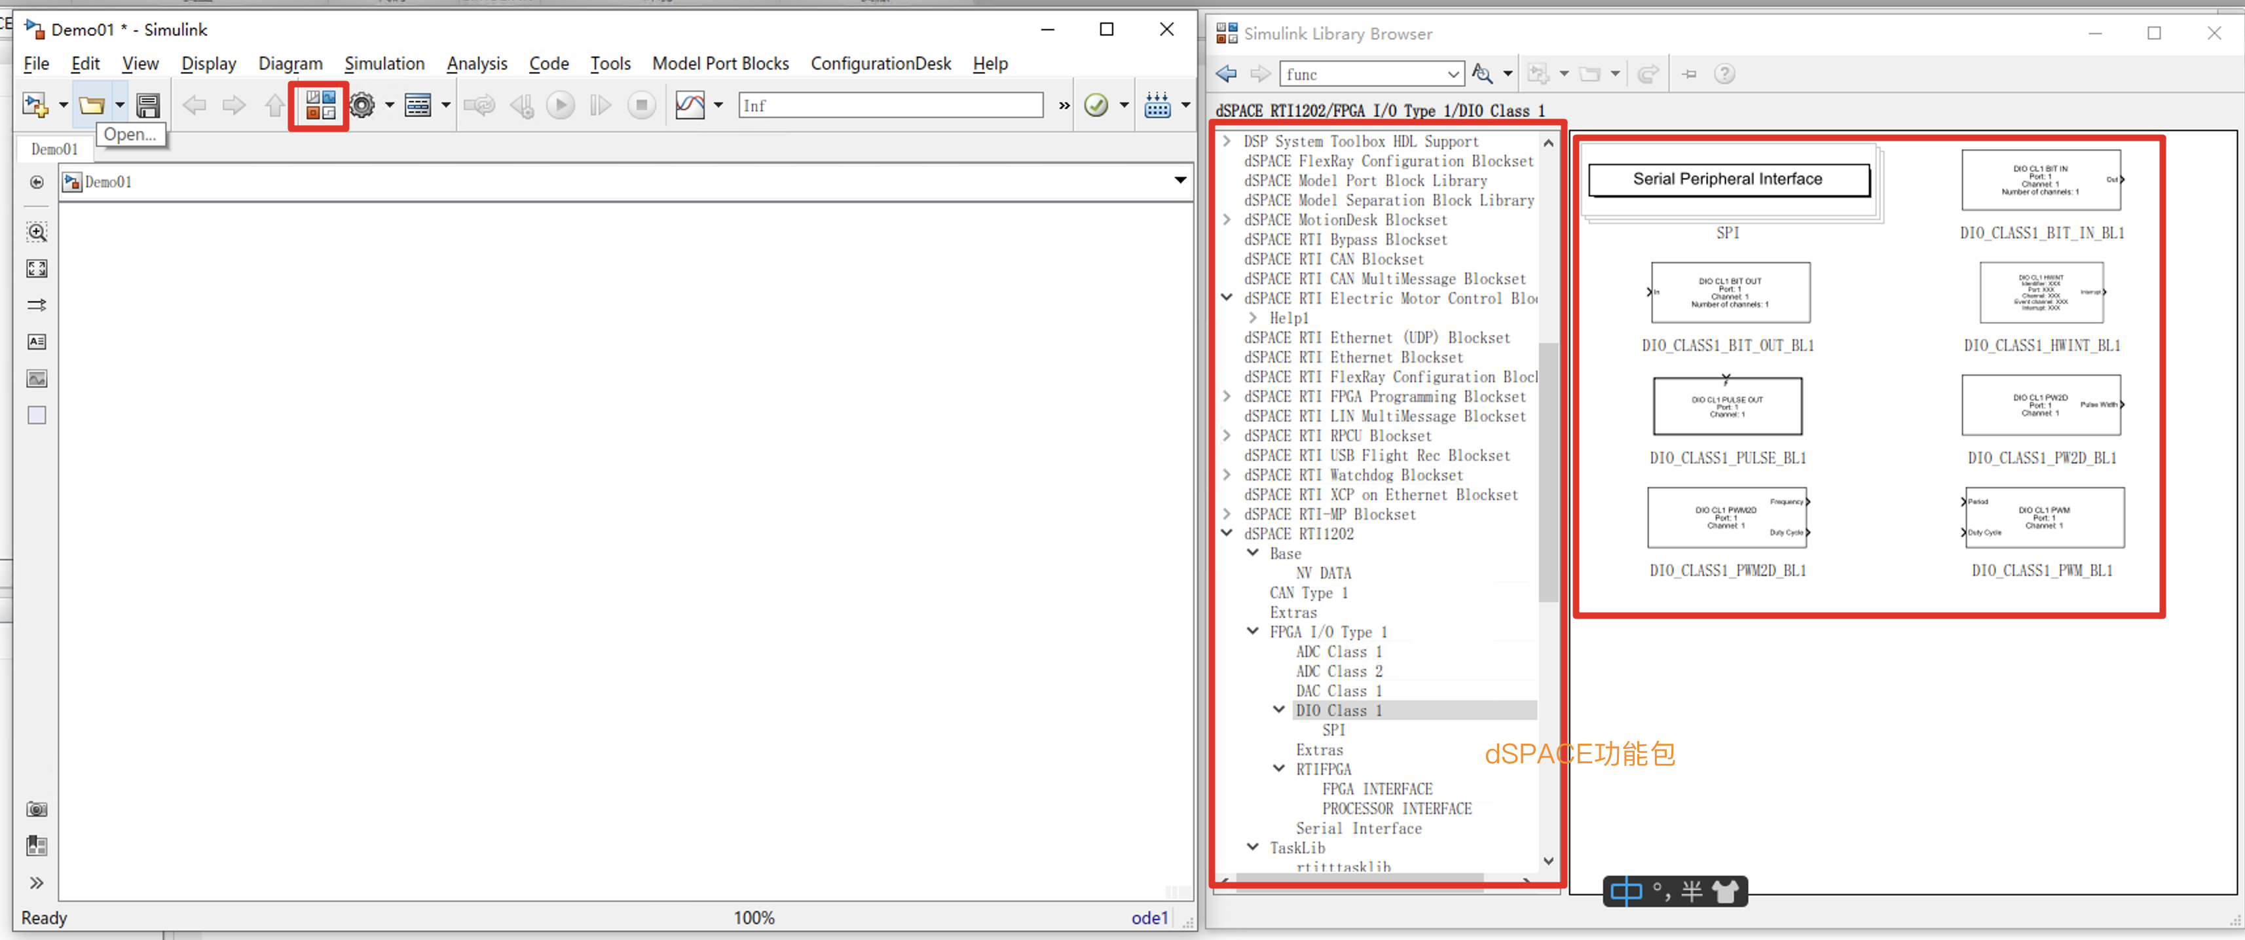The image size is (2245, 940).
Task: Click the Step Back button
Action: point(521,105)
